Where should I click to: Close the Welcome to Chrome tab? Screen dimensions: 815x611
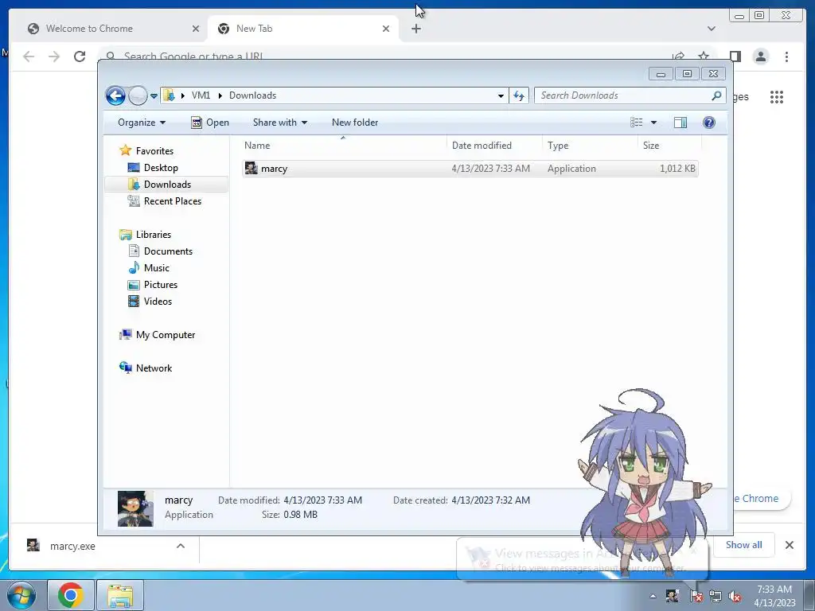pyautogui.click(x=196, y=29)
